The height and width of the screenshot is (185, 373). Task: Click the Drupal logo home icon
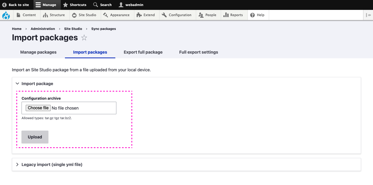pyautogui.click(x=6, y=15)
